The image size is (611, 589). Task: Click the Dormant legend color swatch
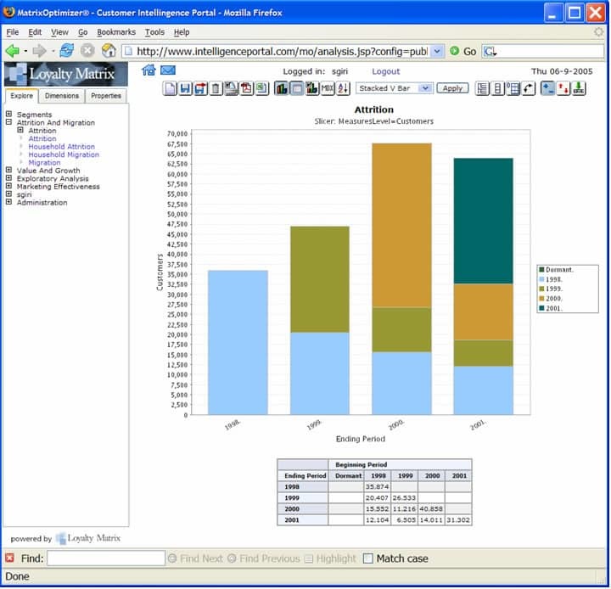pos(541,269)
